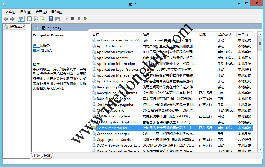Toggle the show/hide action pane icon
265x167 pixels.
57,19
